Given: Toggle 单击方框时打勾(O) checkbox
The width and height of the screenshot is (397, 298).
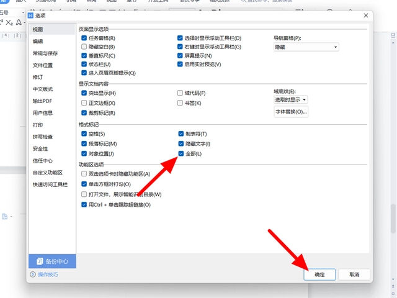Looking at the screenshot, I should coord(84,184).
